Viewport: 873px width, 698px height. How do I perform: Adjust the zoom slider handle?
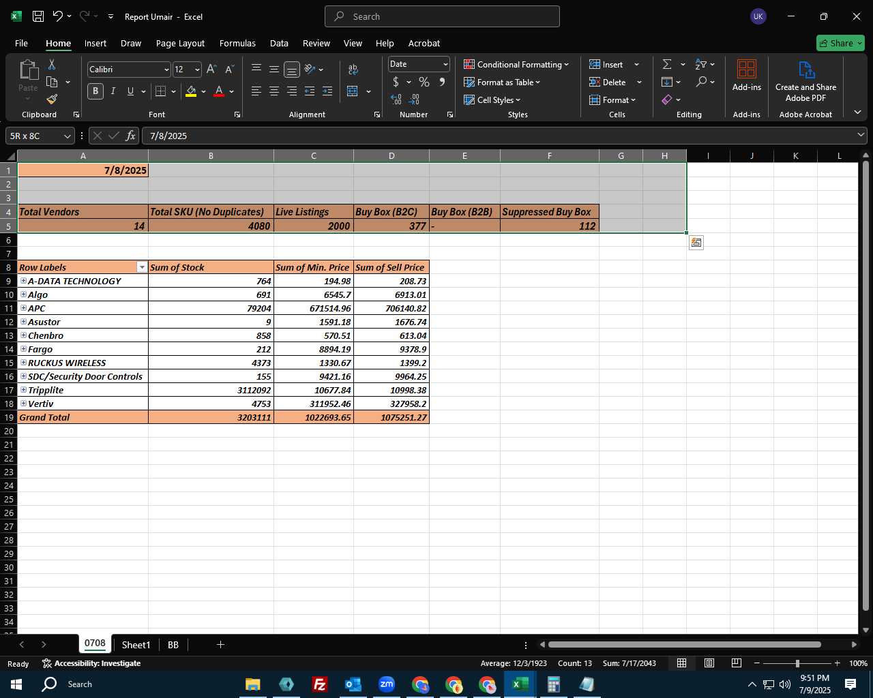coord(797,663)
